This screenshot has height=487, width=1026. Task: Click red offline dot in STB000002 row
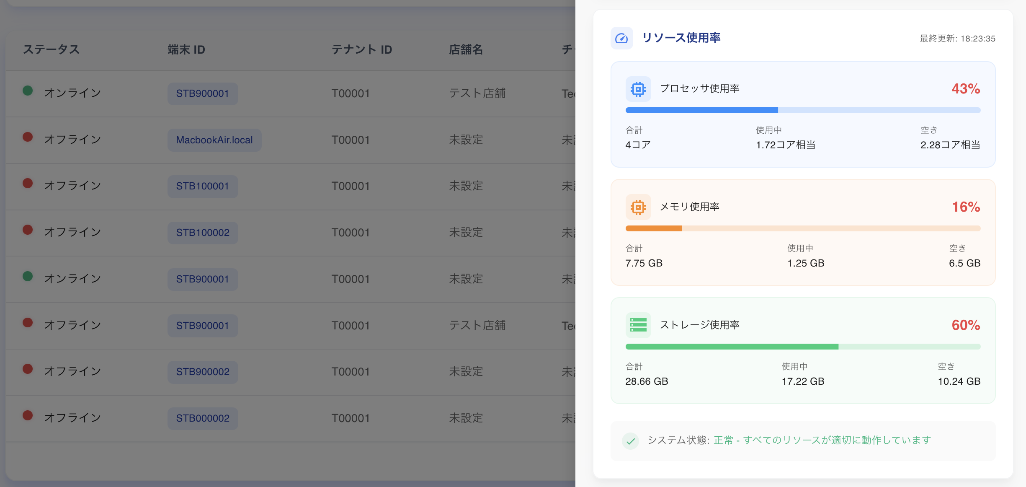click(x=28, y=416)
